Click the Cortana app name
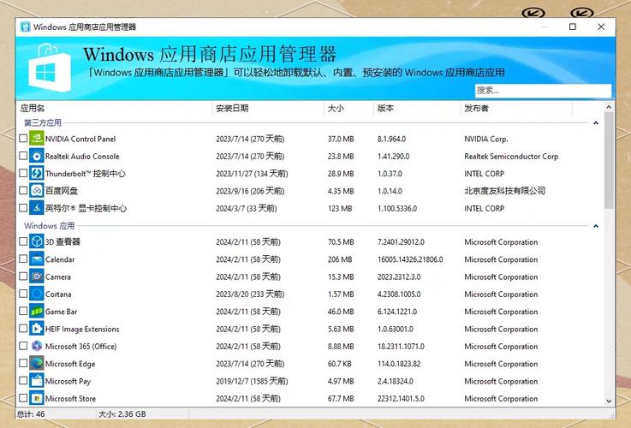 [58, 294]
